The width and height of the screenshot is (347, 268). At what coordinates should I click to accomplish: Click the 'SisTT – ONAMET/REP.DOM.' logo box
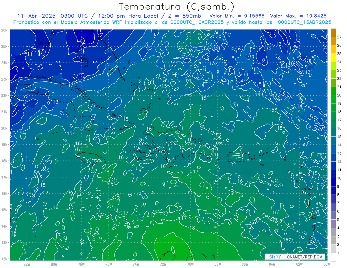(x=295, y=257)
